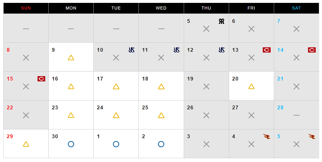Select the blue circle on Wednesday the 2nd
The width and height of the screenshot is (322, 162).
[161, 144]
